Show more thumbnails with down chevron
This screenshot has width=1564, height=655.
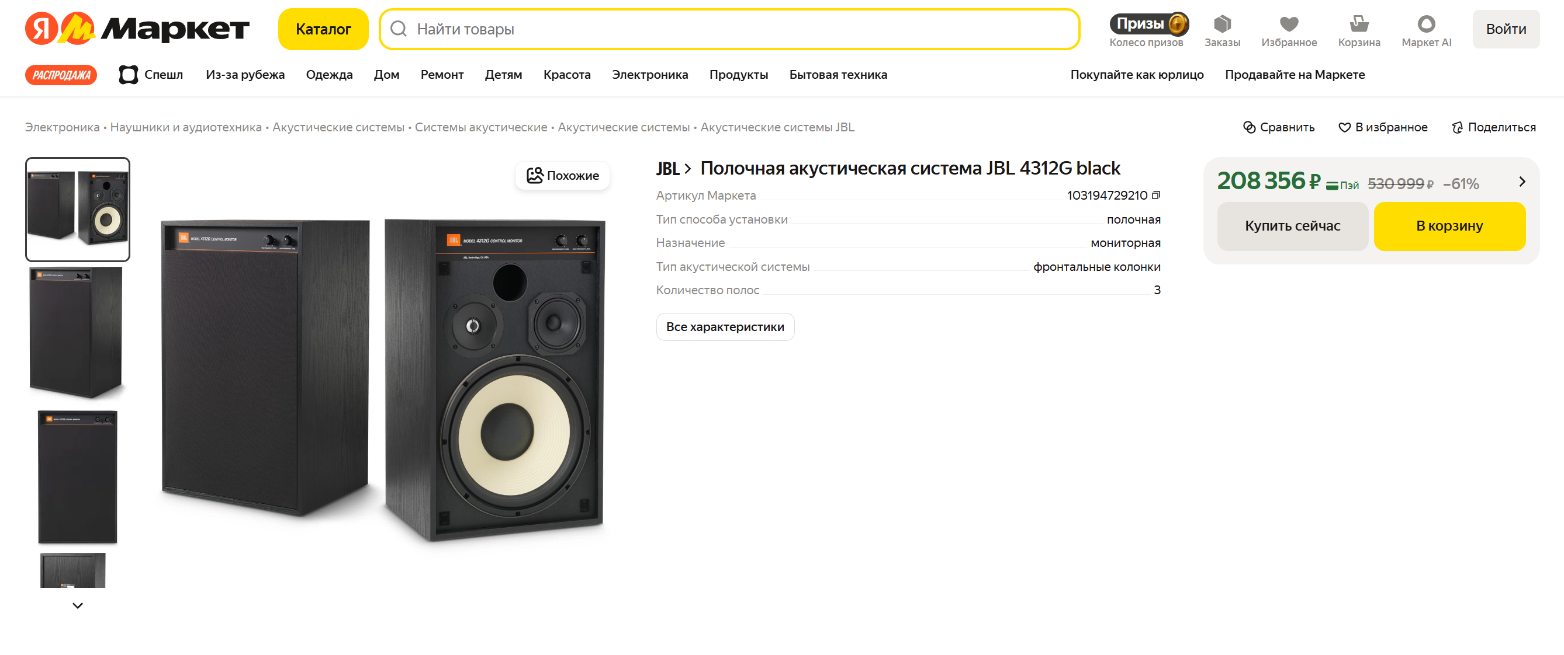click(78, 605)
